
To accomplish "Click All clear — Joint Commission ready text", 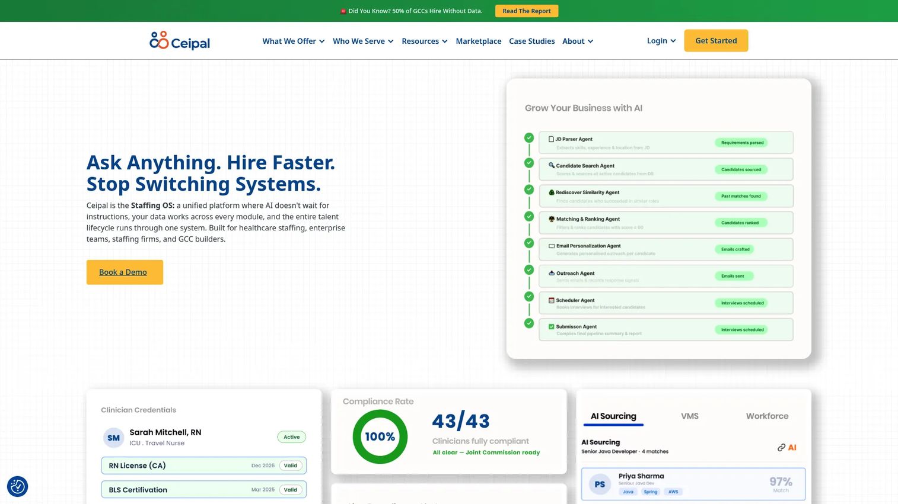I will [486, 452].
